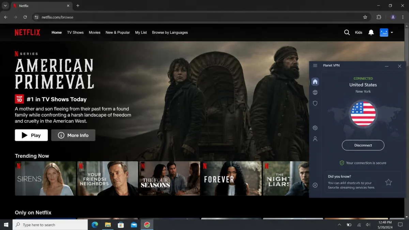
Task: Open New & Popular
Action: [118, 32]
